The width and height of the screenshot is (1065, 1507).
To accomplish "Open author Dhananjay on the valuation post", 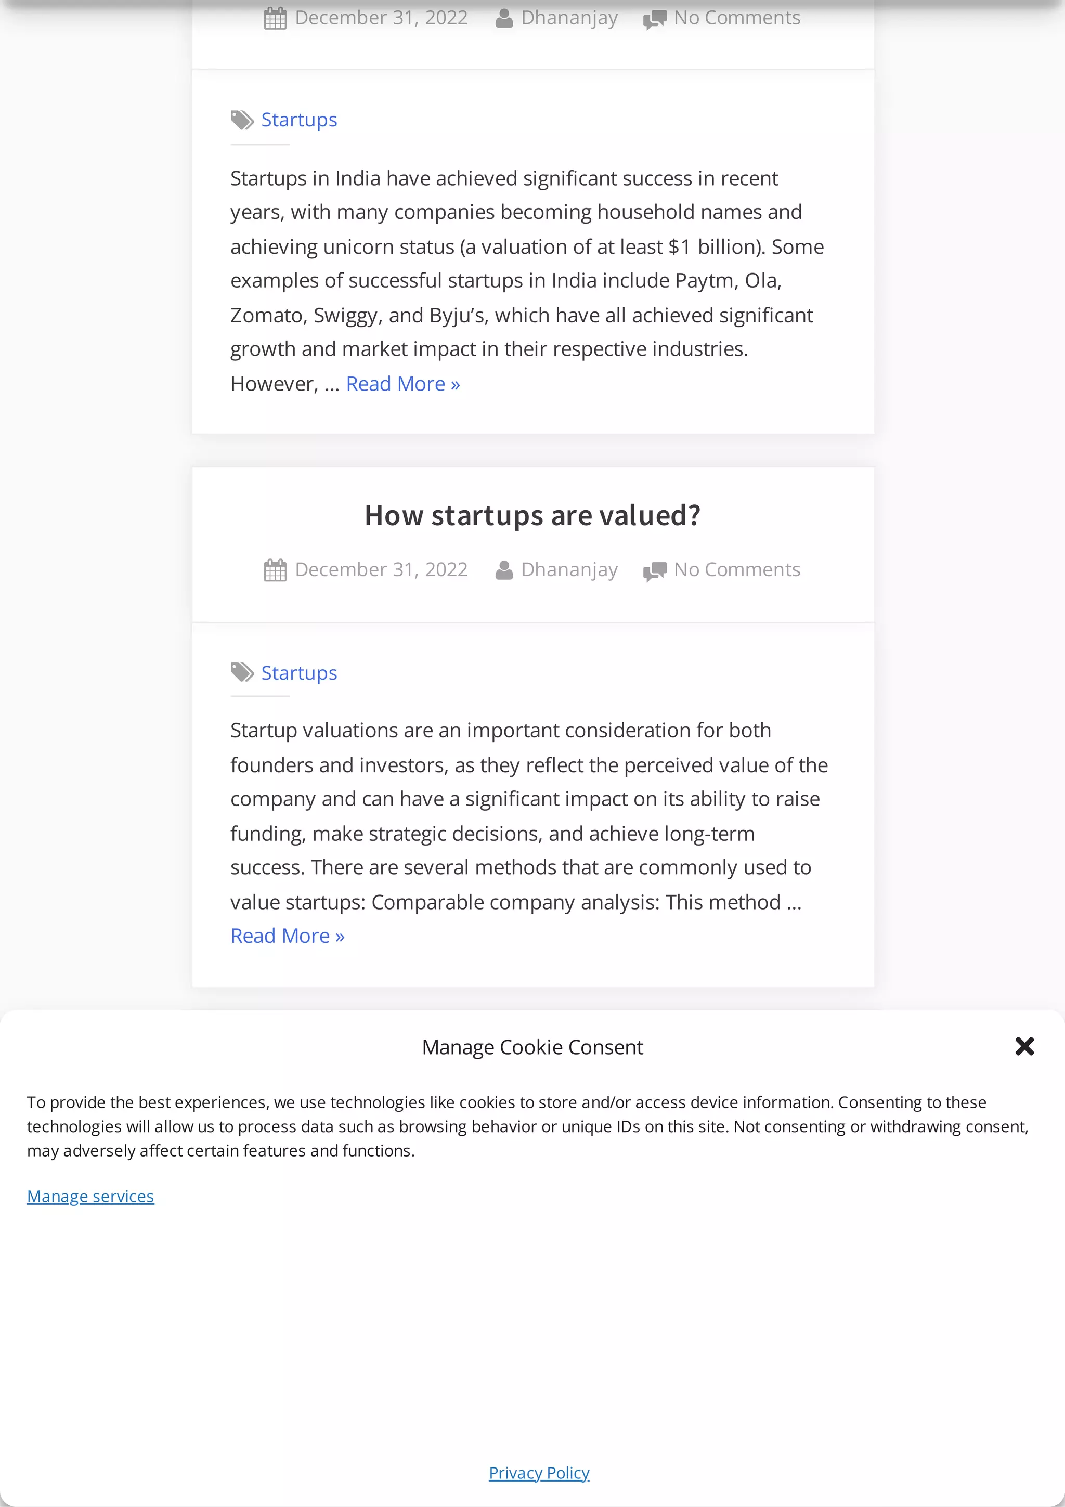I will pyautogui.click(x=569, y=570).
